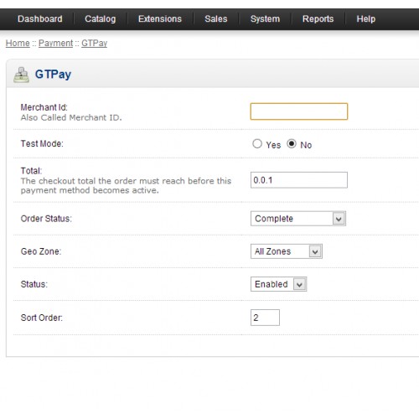Click the GTPay panel heading title
Screen dimensions: 419x419
[53, 75]
